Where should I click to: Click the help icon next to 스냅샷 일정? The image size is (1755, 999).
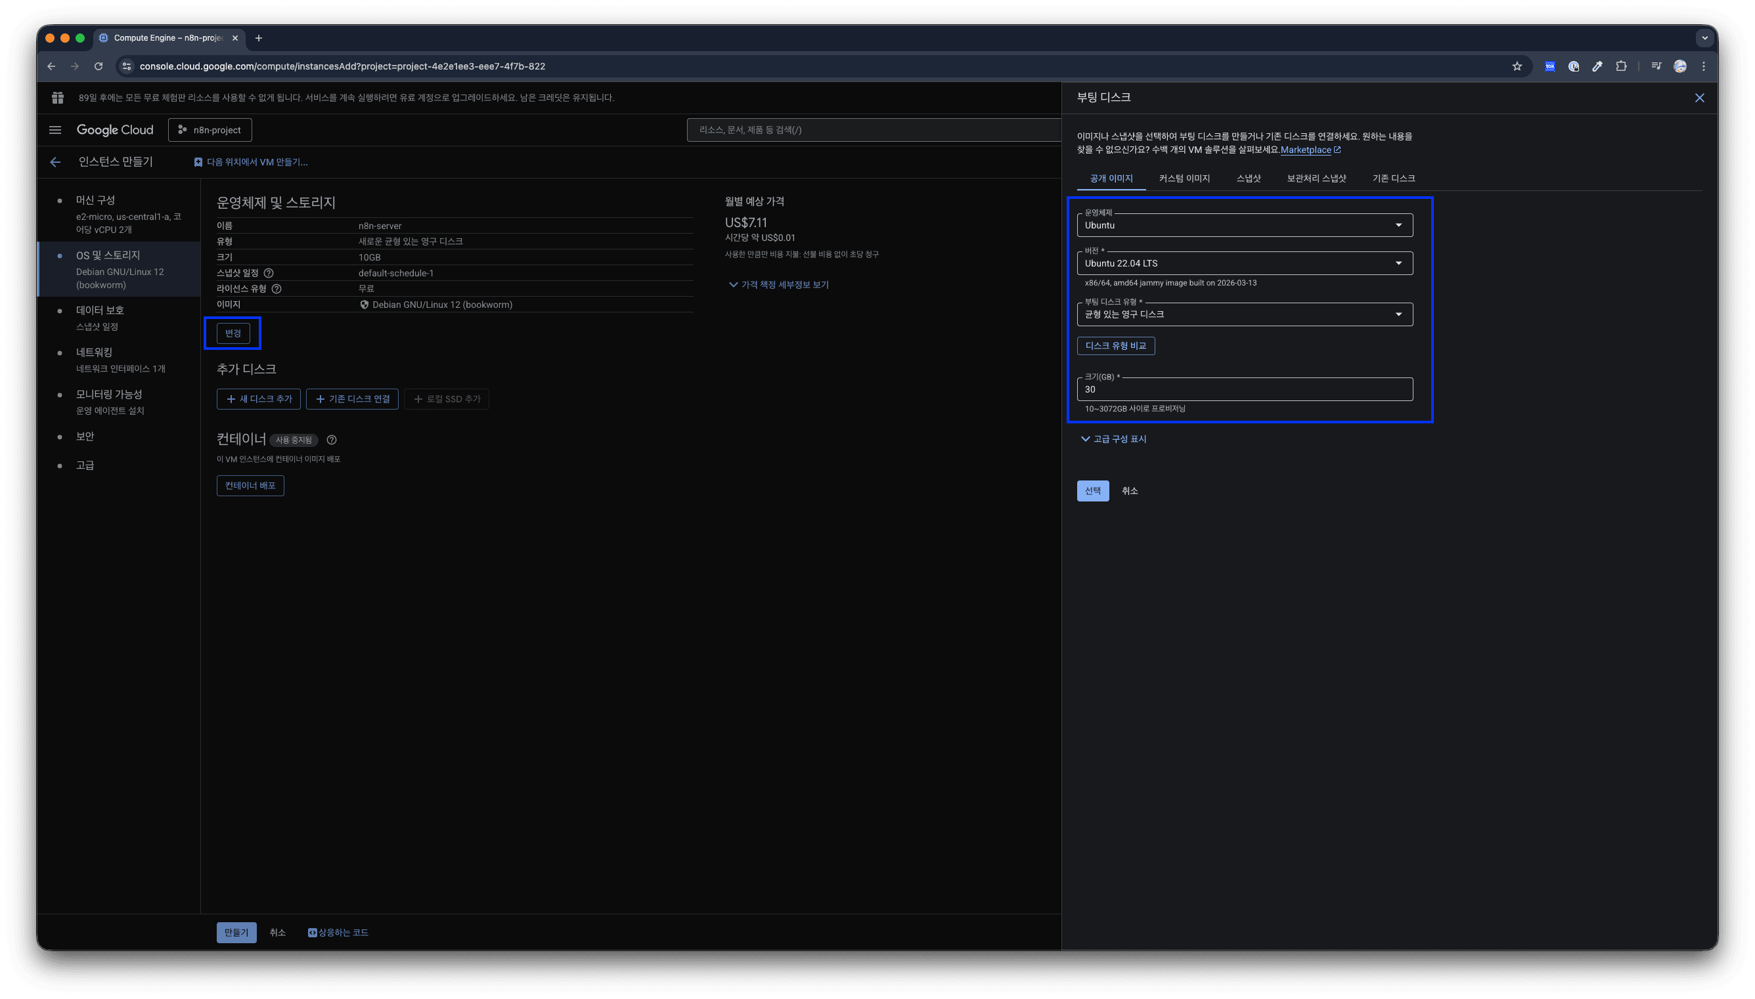coord(269,273)
